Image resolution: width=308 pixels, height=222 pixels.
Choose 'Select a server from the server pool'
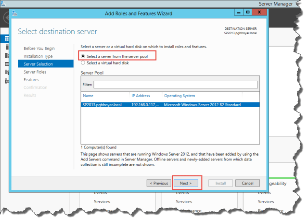83,56
